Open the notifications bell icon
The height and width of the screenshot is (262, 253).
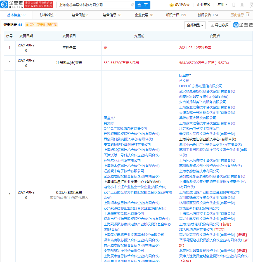[242, 5]
